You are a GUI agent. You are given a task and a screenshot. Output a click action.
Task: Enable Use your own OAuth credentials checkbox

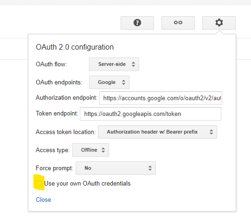coord(39,183)
